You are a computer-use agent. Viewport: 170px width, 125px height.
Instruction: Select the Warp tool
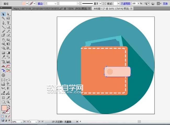click(x=3, y=44)
